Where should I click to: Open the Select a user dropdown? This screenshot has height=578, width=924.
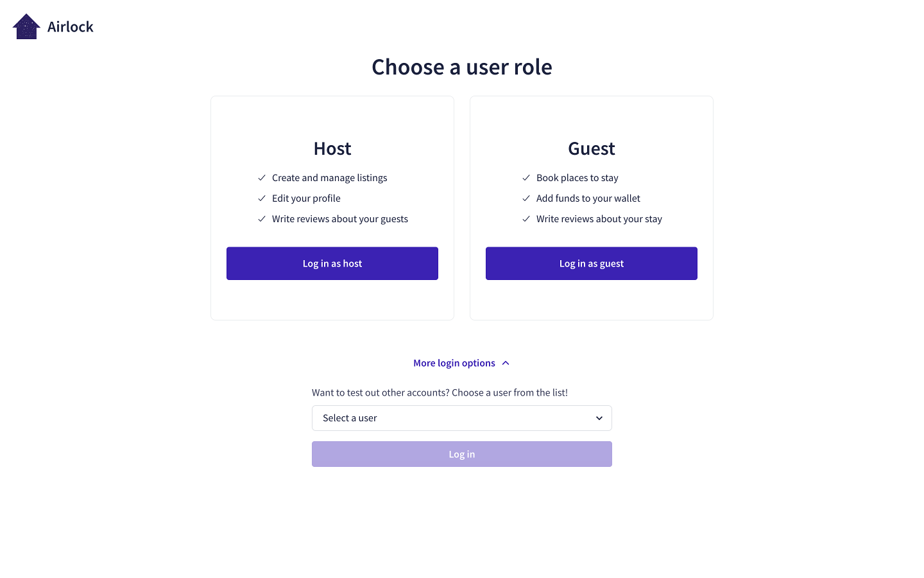[462, 418]
